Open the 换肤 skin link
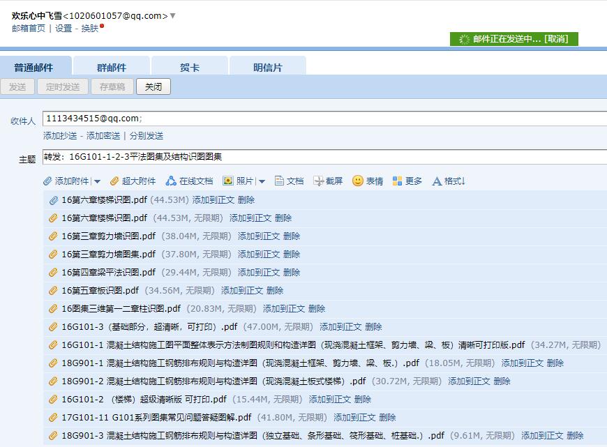 [90, 29]
